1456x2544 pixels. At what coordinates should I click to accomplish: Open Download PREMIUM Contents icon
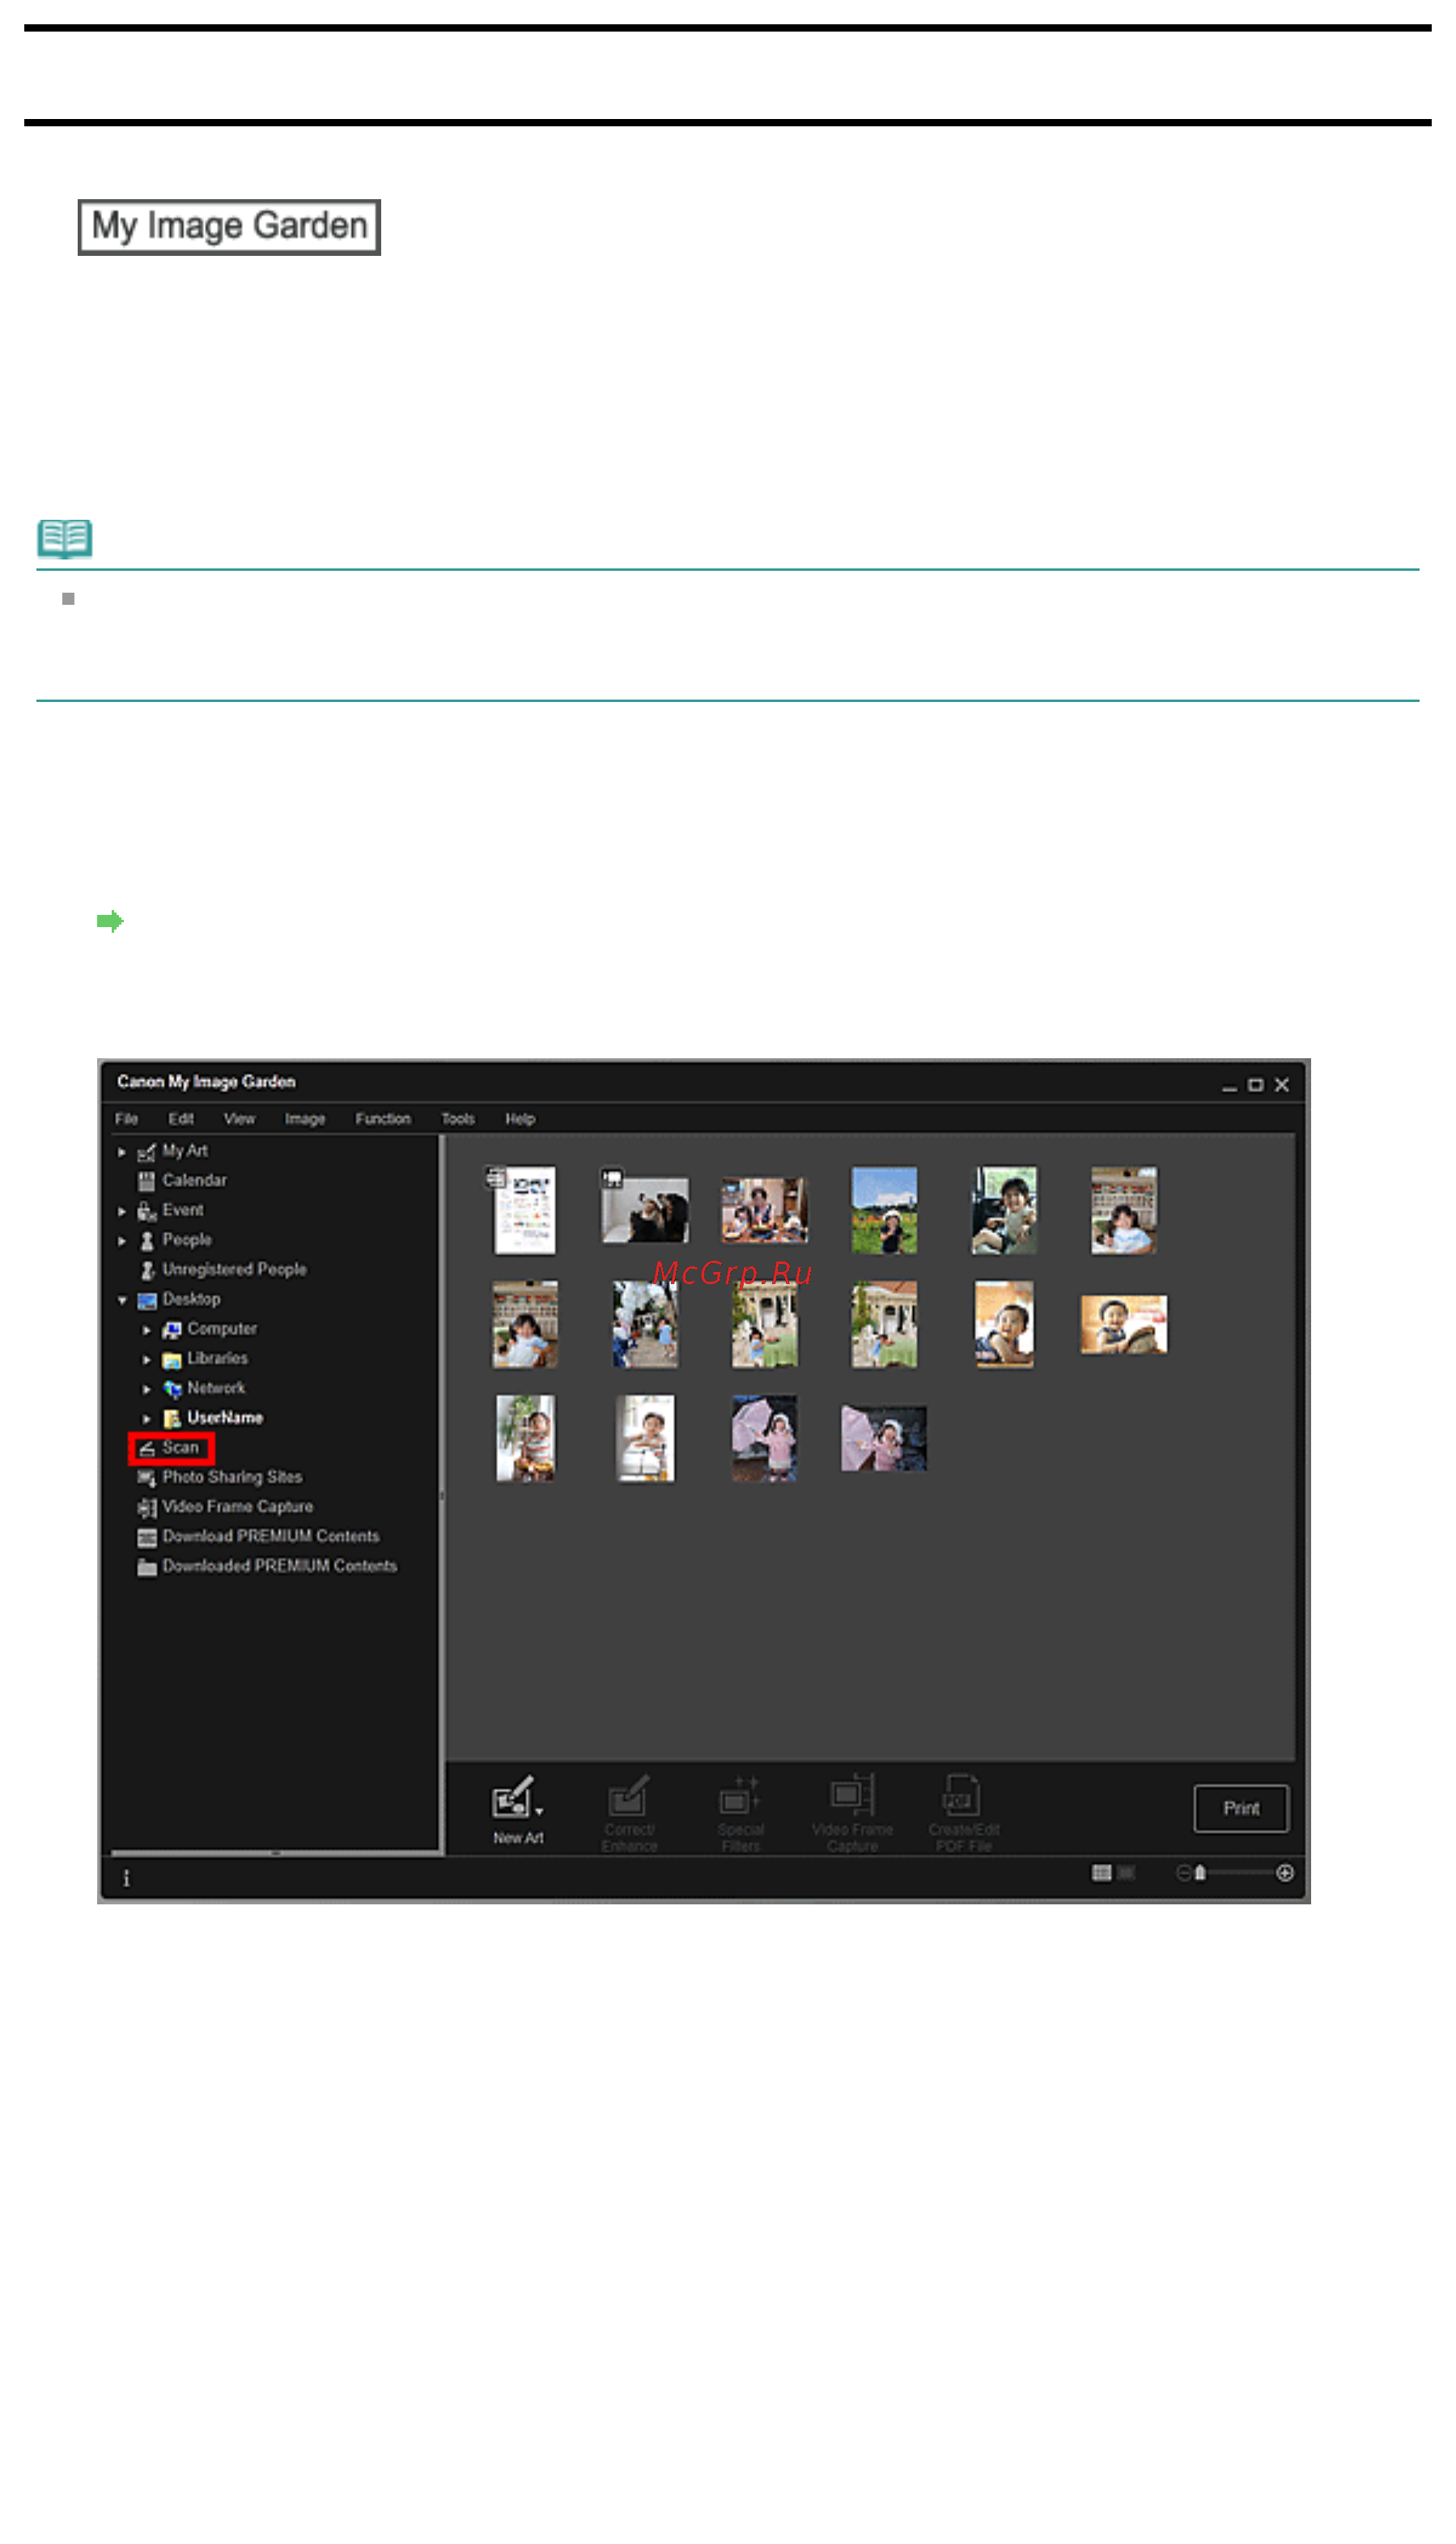pos(147,1538)
